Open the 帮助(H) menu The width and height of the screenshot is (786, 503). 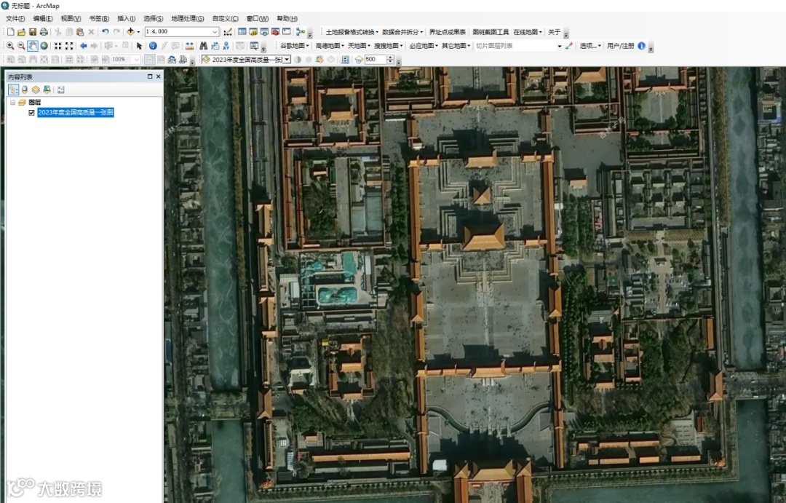pyautogui.click(x=287, y=18)
